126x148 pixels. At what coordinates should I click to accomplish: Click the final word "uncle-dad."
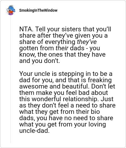[x=34, y=131]
